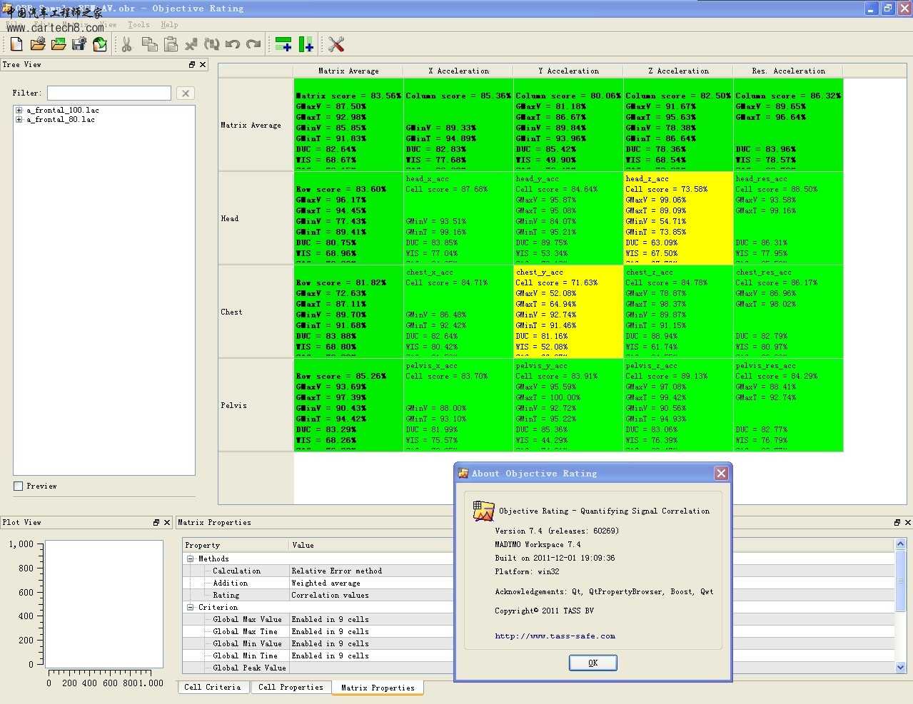Select the chest_z_acc matrix cell

tap(678, 312)
